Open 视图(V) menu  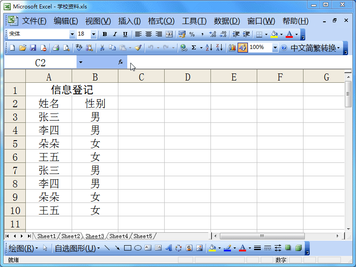98,21
